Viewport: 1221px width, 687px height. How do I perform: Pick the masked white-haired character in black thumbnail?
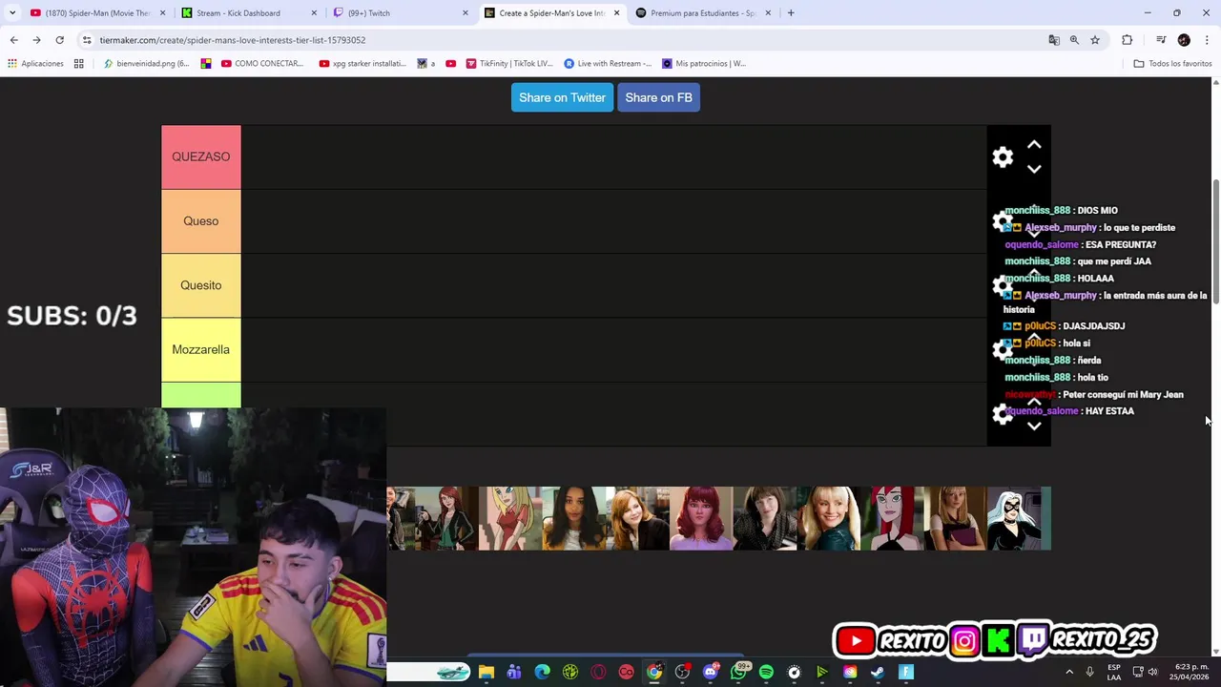pos(1019,518)
